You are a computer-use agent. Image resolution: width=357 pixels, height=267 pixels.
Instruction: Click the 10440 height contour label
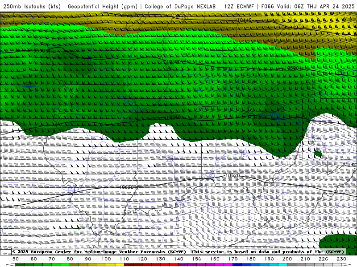(x=244, y=20)
